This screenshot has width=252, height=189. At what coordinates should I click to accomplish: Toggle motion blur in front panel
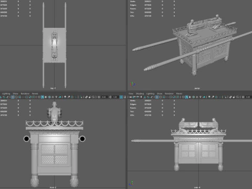tap(69, 97)
